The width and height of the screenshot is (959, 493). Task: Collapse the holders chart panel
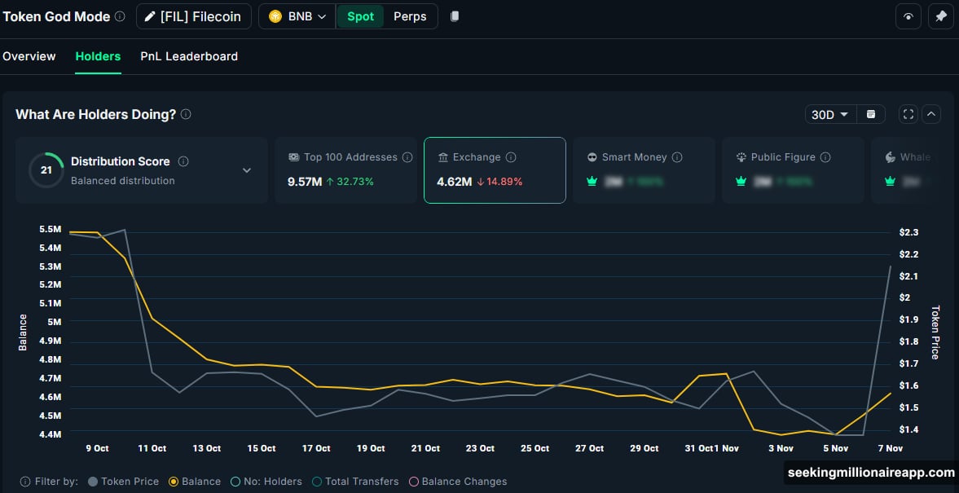click(930, 114)
